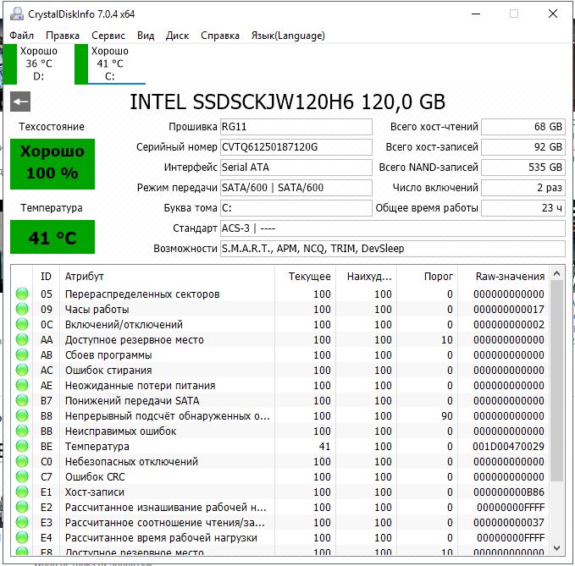Click status orb for Понижений передачи SATA

pyautogui.click(x=22, y=400)
